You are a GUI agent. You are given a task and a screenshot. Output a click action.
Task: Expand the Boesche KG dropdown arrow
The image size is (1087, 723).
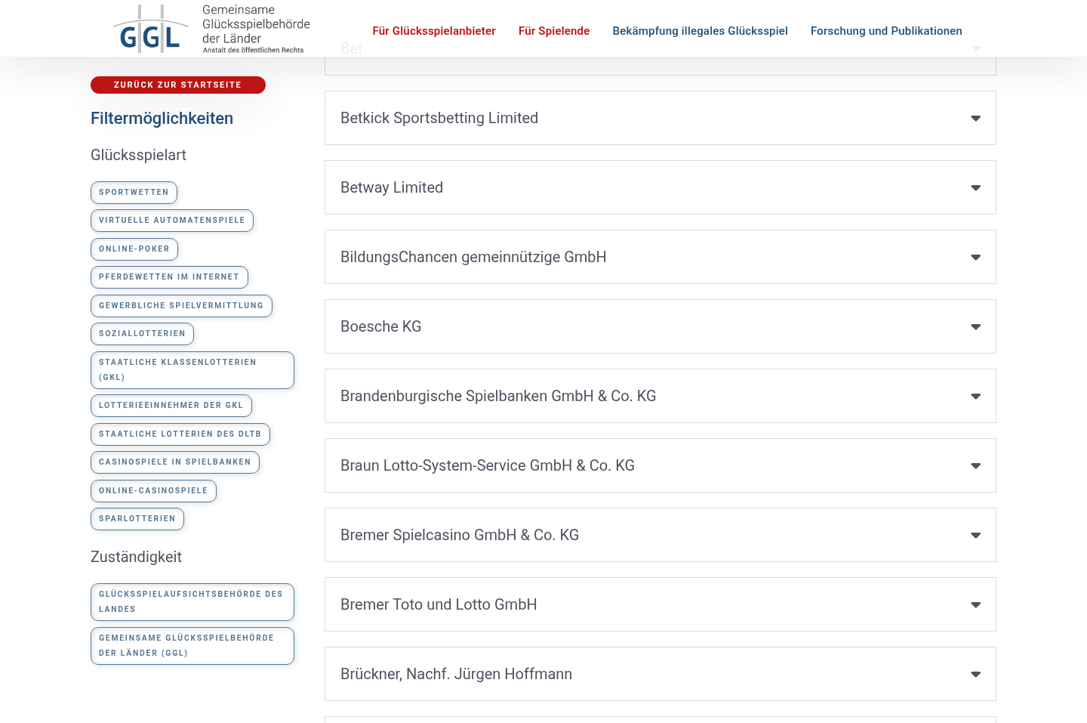(975, 327)
